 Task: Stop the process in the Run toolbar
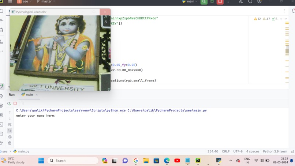pyautogui.click(x=15, y=103)
